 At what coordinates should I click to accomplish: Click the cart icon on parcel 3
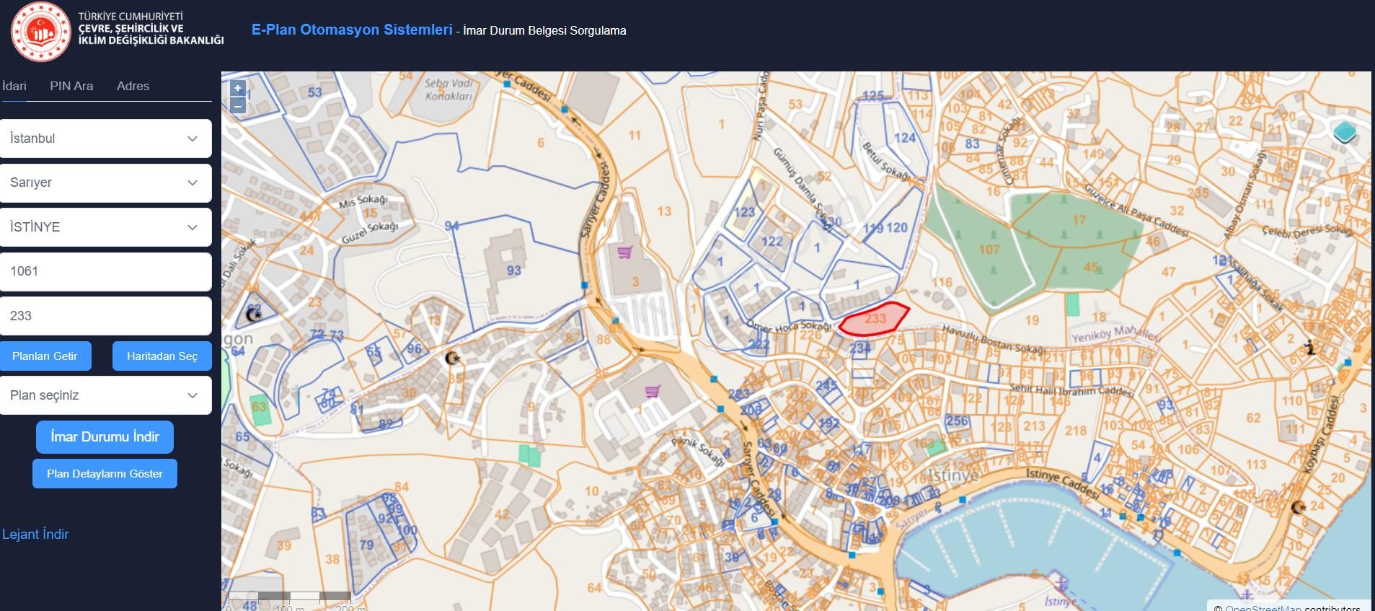(x=624, y=252)
